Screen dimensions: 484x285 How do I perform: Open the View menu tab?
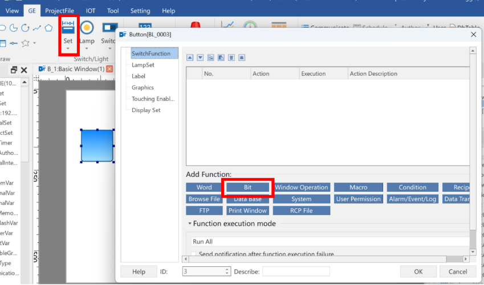tap(12, 11)
